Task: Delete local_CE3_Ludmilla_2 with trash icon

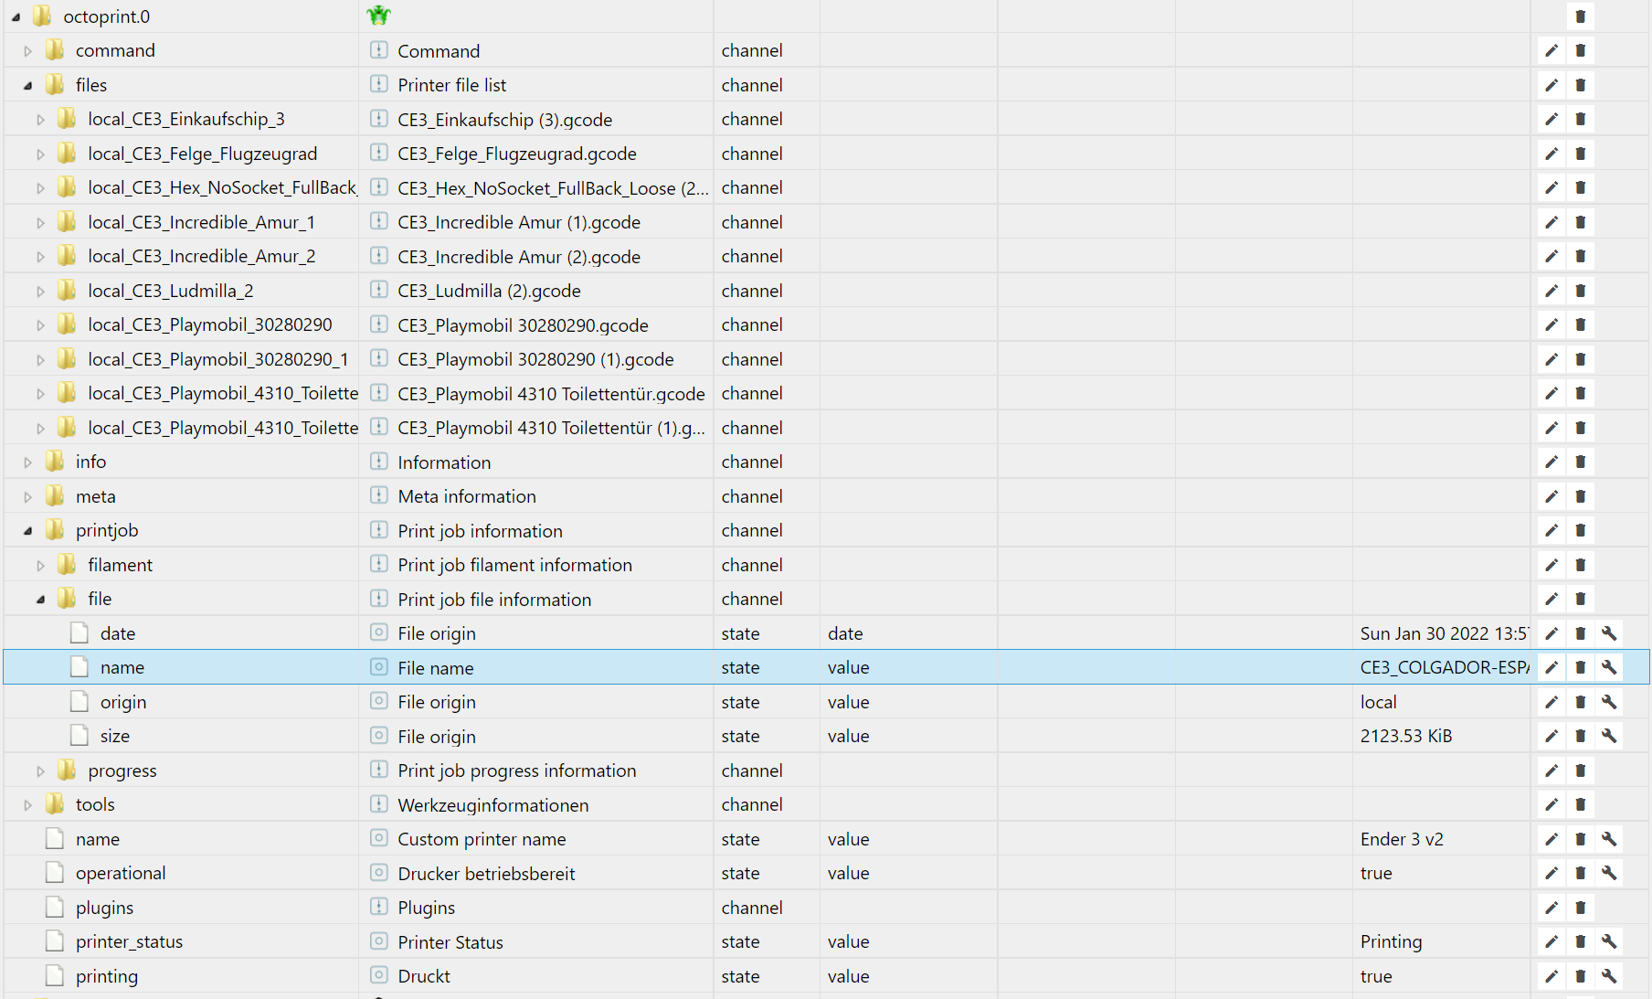Action: coord(1581,291)
